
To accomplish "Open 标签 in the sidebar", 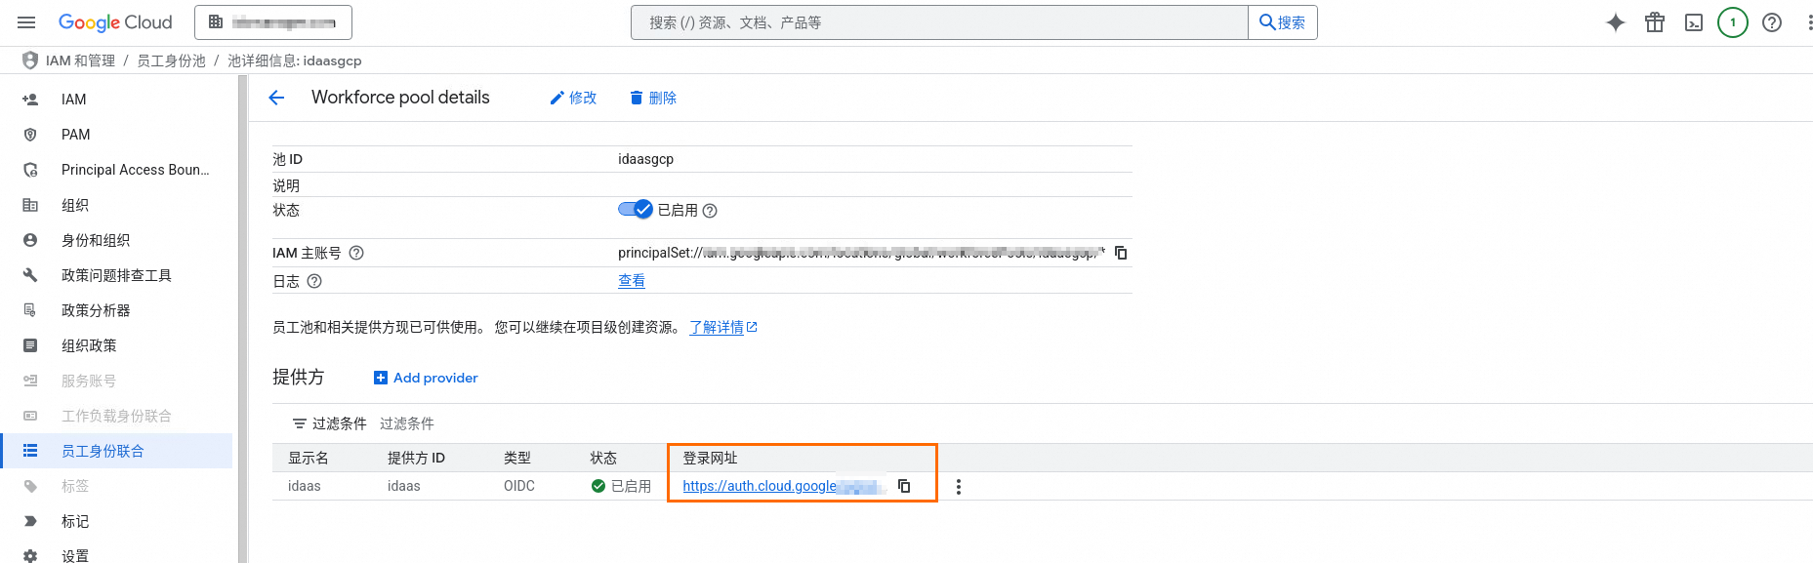I will point(117,486).
